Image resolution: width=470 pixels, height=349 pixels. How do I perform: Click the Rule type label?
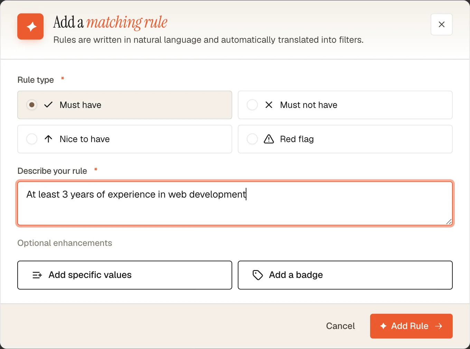click(36, 80)
